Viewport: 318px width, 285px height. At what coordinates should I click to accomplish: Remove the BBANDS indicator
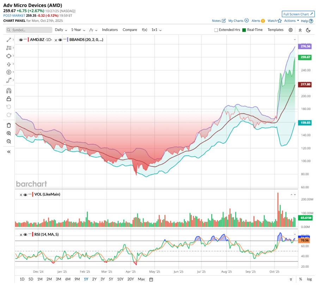click(x=56, y=40)
